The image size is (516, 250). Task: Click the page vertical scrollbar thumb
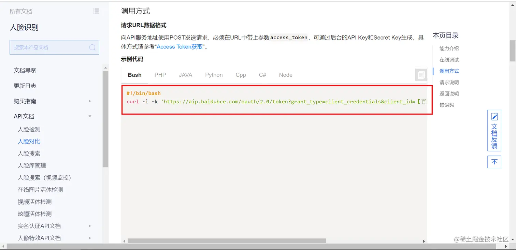click(512, 50)
